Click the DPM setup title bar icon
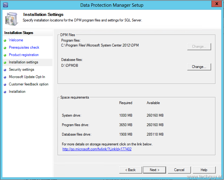The image size is (224, 180). 6,5
